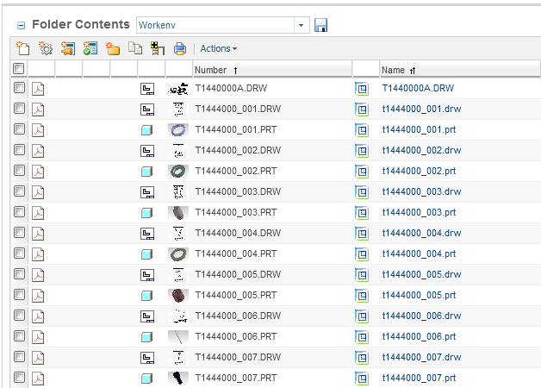
Task: Open the t1444000_005.prt name link
Action: (x=419, y=295)
